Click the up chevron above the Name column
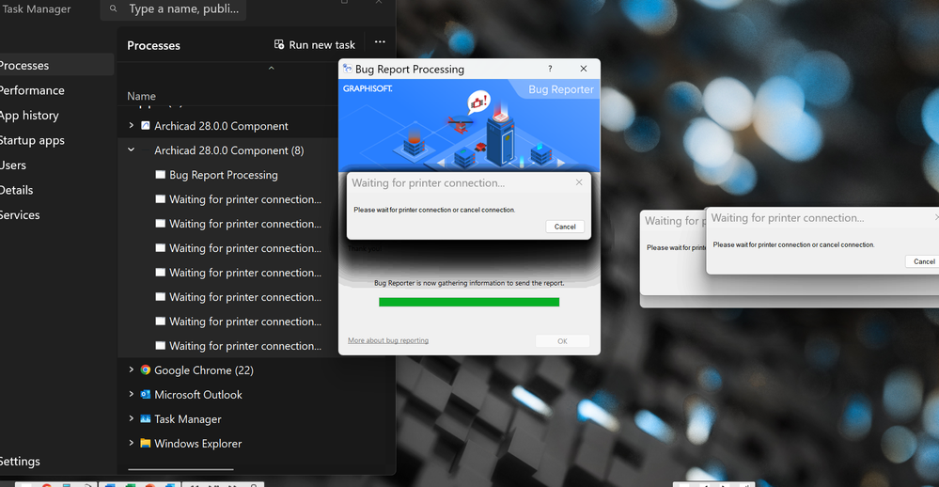The image size is (939, 487). point(272,69)
